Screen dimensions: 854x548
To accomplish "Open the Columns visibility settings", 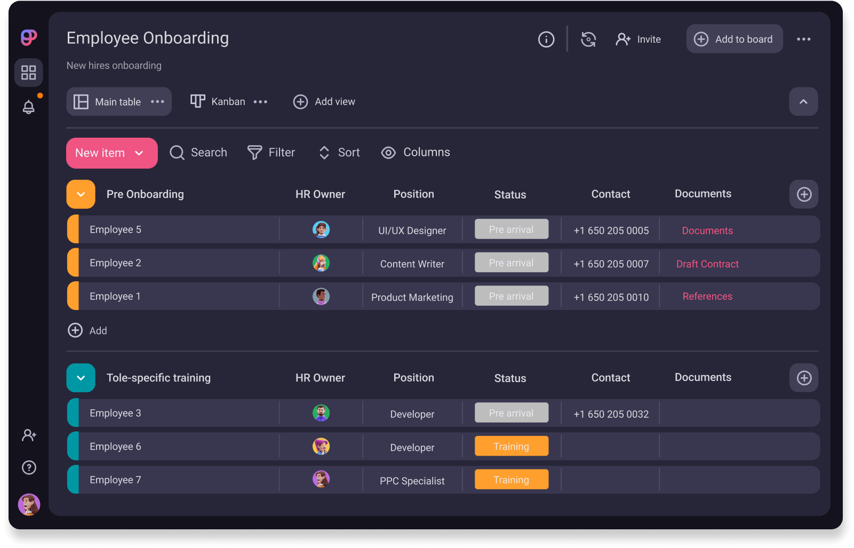I will click(416, 153).
